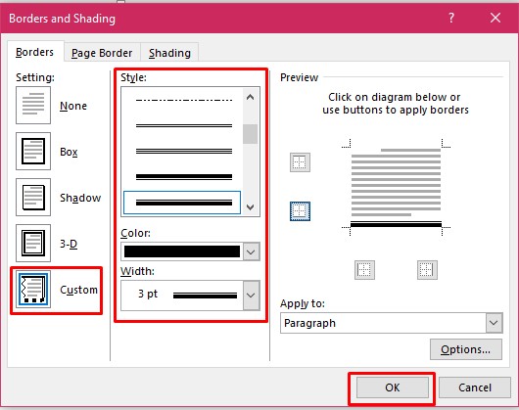Toggle the right border button in Preview
Screen dimensions: 519x410
pos(427,270)
